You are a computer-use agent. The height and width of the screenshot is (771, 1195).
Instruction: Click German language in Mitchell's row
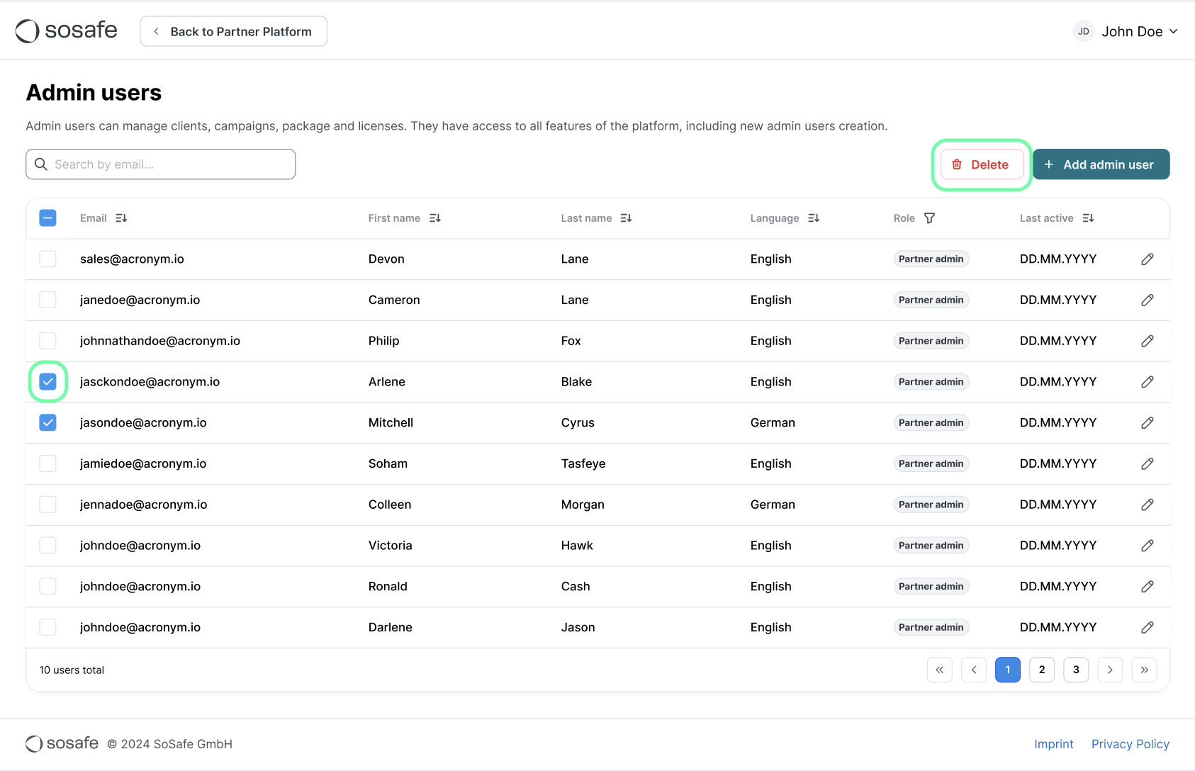tap(773, 423)
